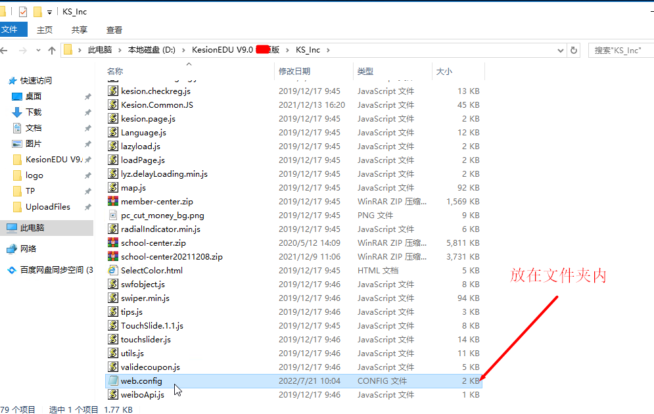Open 下载 in quick access sidebar
Image resolution: width=654 pixels, height=414 pixels.
[33, 112]
